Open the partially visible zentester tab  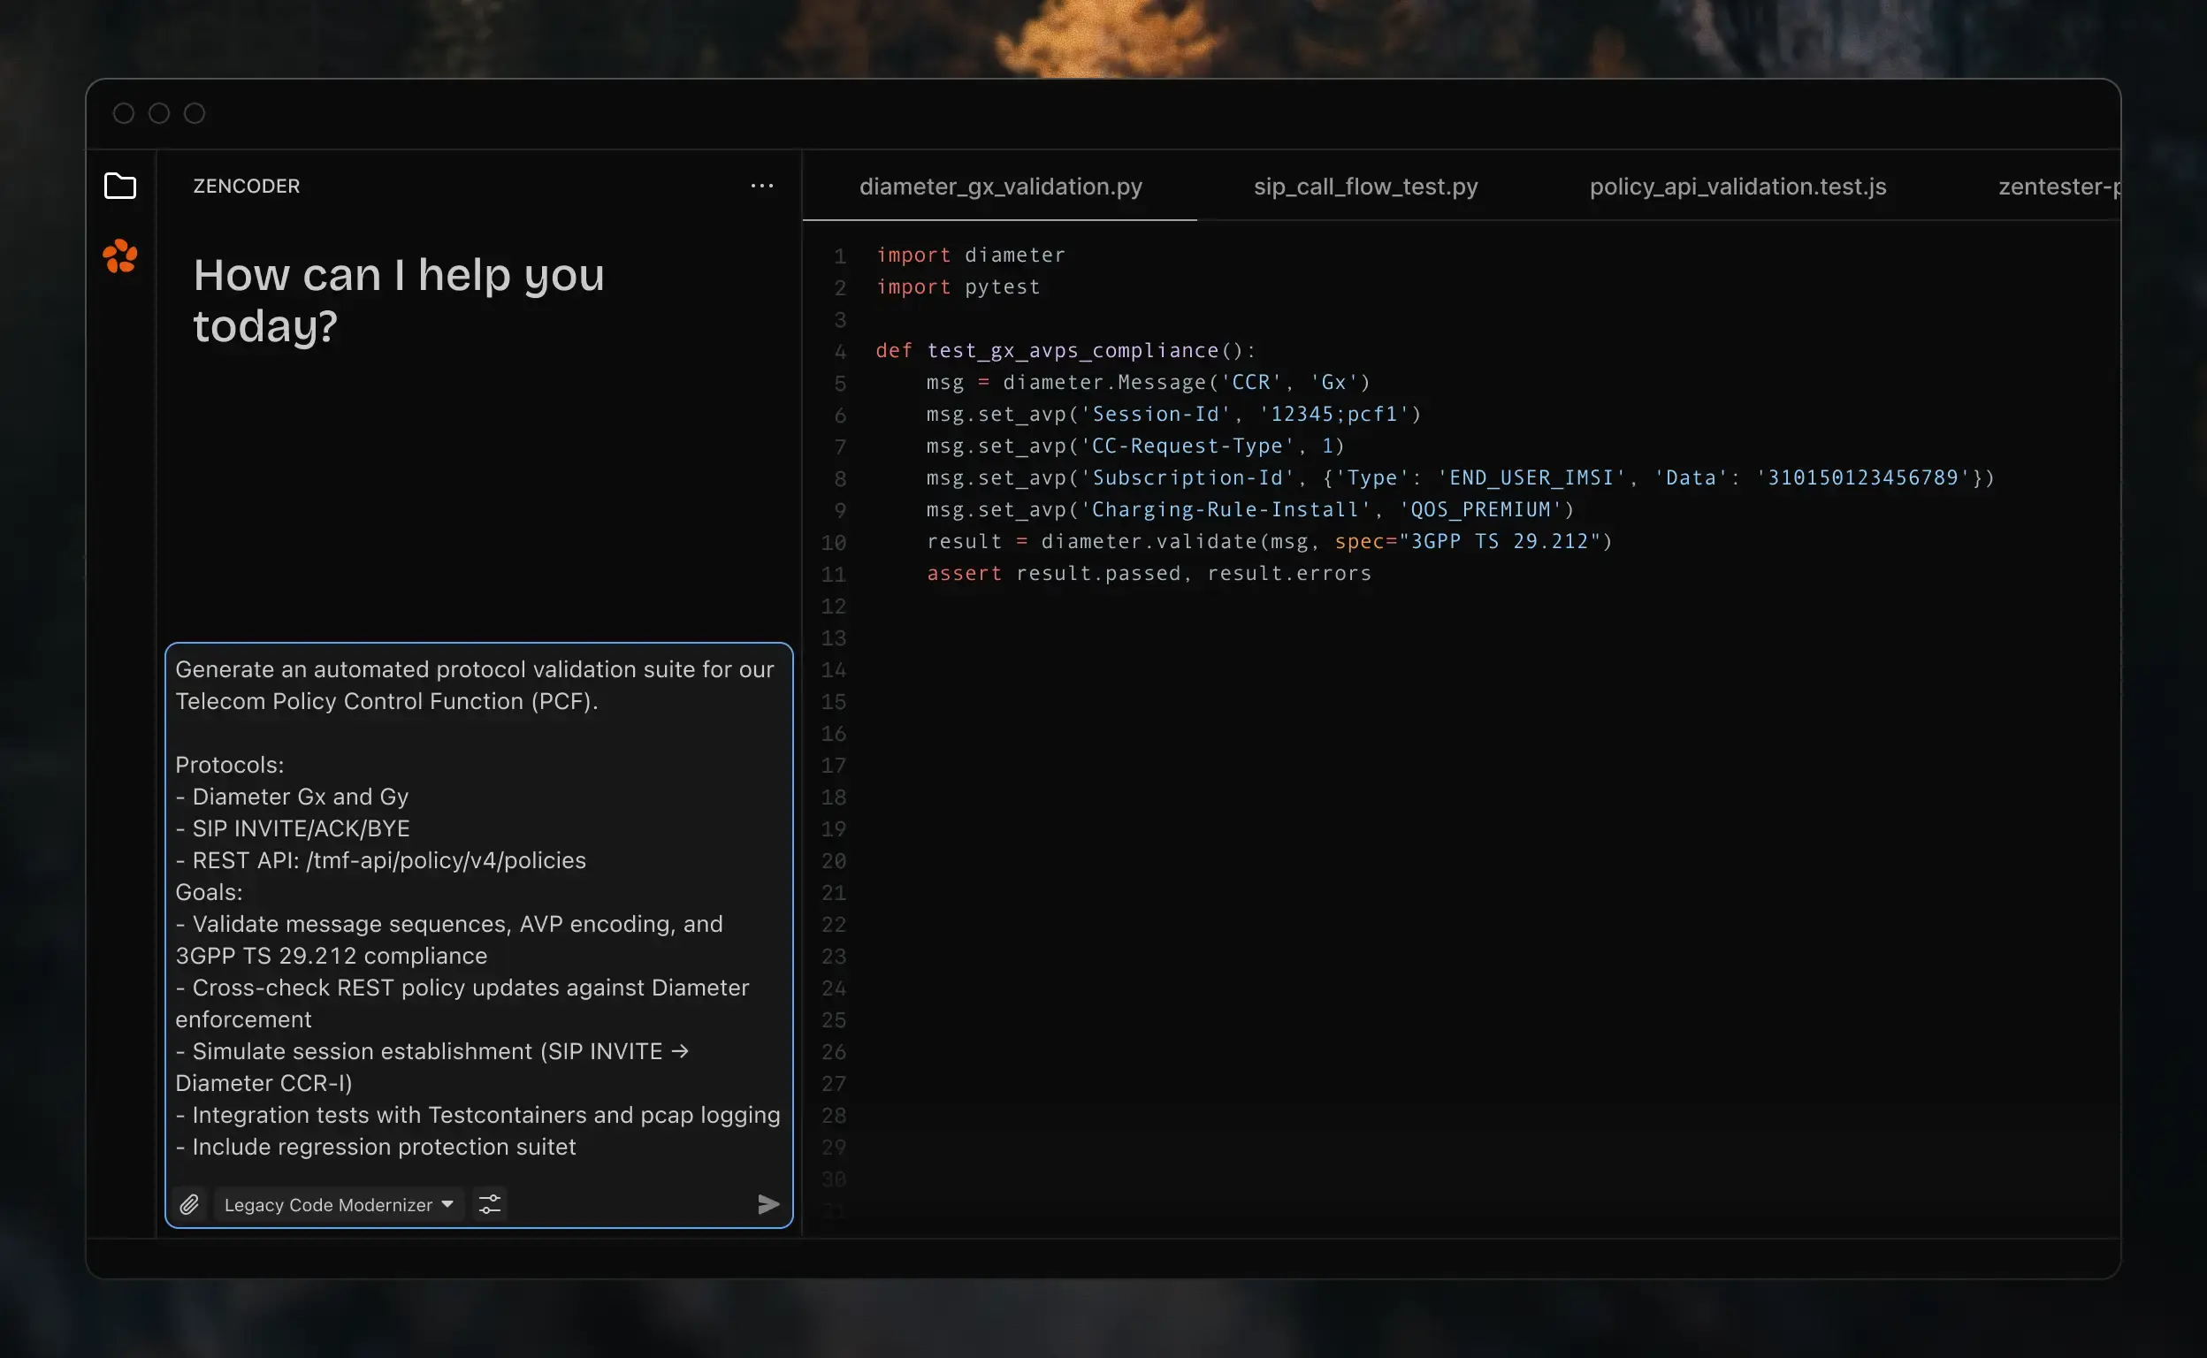click(x=2057, y=187)
